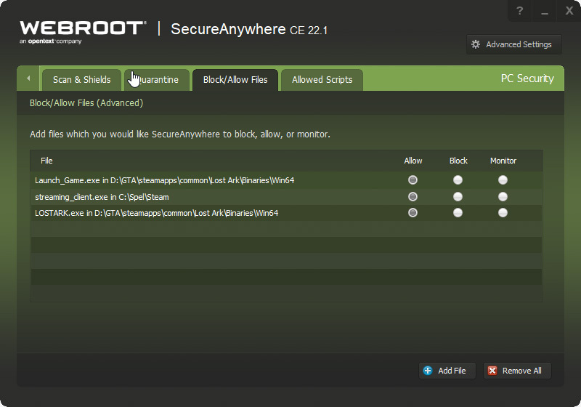Click the File column header

(46, 161)
